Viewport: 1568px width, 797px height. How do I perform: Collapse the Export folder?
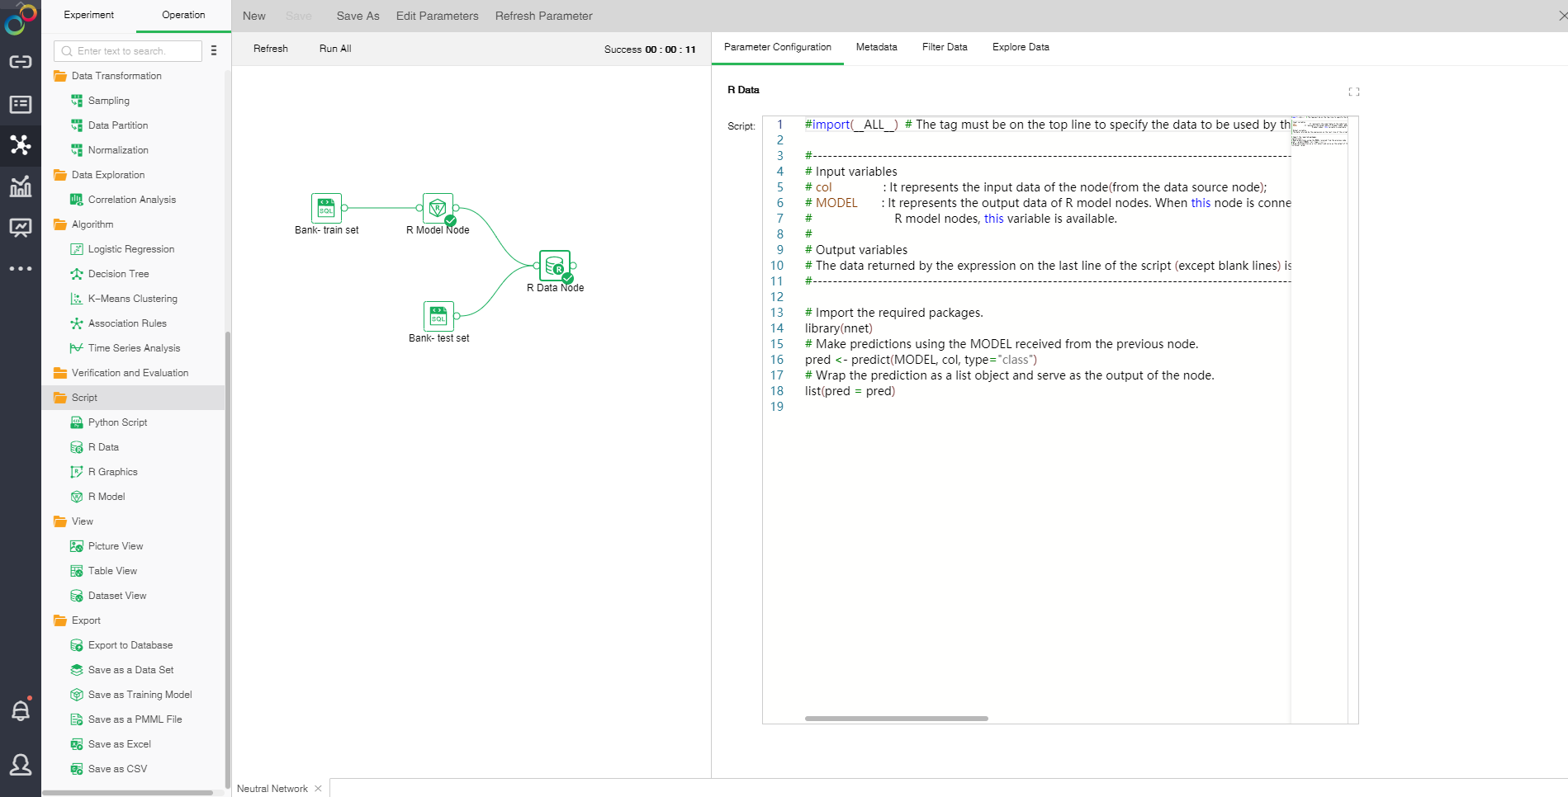click(x=60, y=620)
